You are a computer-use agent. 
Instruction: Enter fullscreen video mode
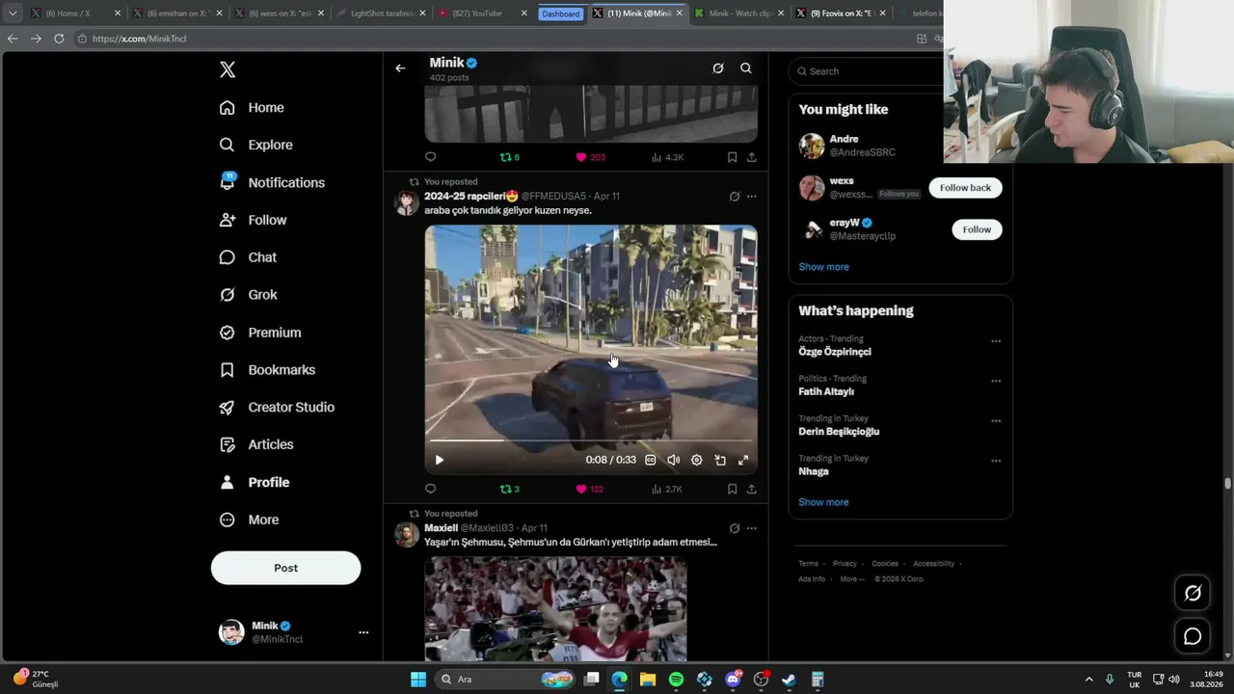pos(743,461)
